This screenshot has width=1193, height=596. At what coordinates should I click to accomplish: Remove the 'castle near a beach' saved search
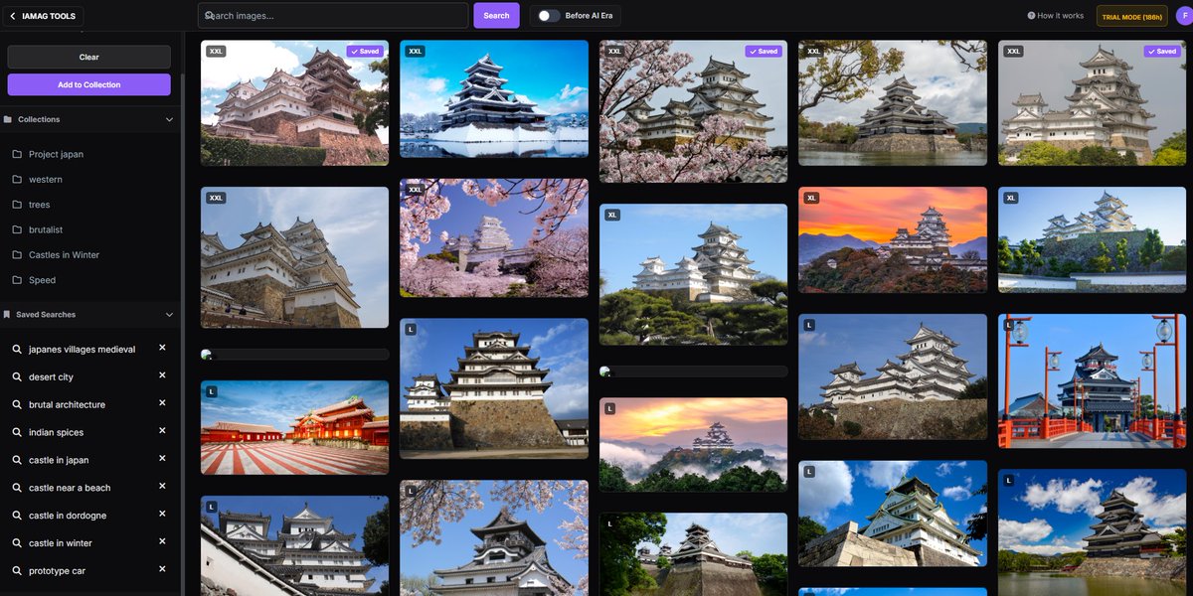162,487
